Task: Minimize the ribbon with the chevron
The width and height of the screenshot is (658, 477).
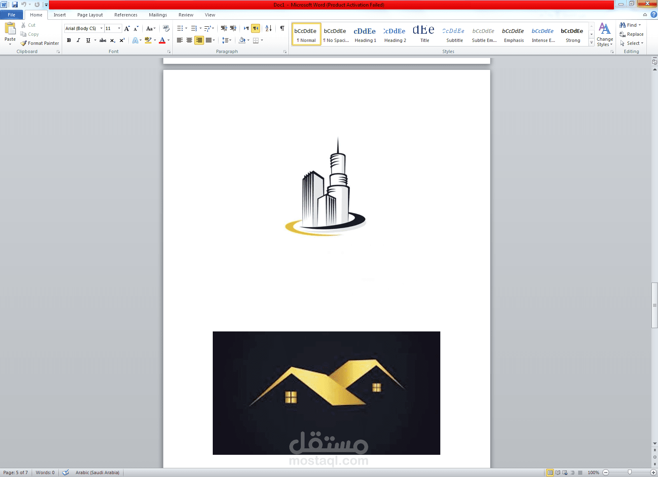Action: click(x=645, y=15)
